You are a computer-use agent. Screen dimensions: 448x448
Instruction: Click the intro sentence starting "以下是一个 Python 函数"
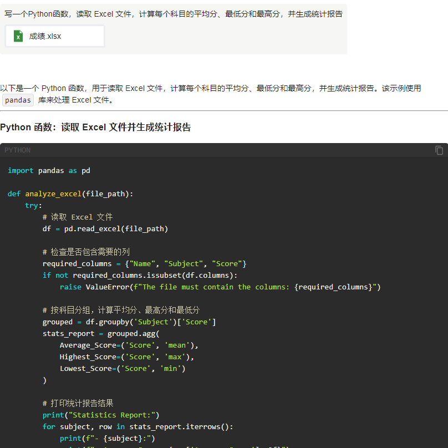click(211, 88)
